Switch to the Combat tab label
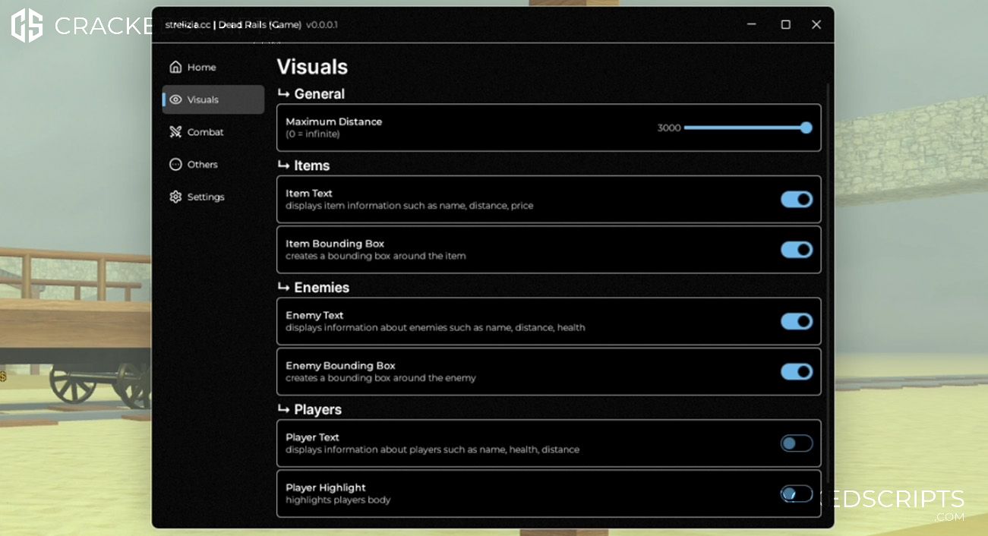The width and height of the screenshot is (988, 536). click(206, 132)
